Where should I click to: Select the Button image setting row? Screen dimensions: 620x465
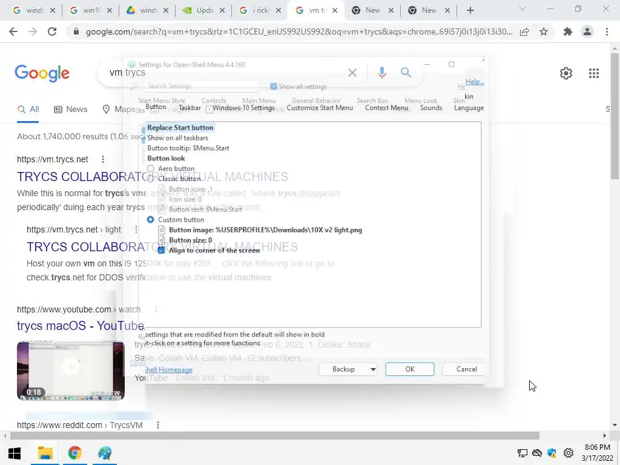click(x=260, y=230)
